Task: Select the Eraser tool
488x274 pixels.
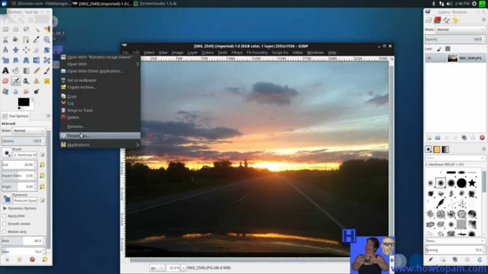Action: 5,81
